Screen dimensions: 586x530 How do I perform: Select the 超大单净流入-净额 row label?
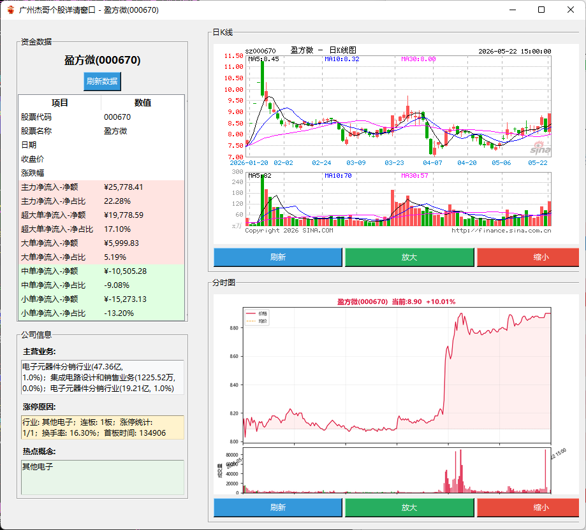(x=54, y=215)
